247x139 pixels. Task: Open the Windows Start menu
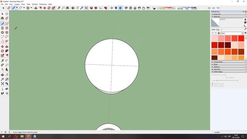click(x=3, y=136)
